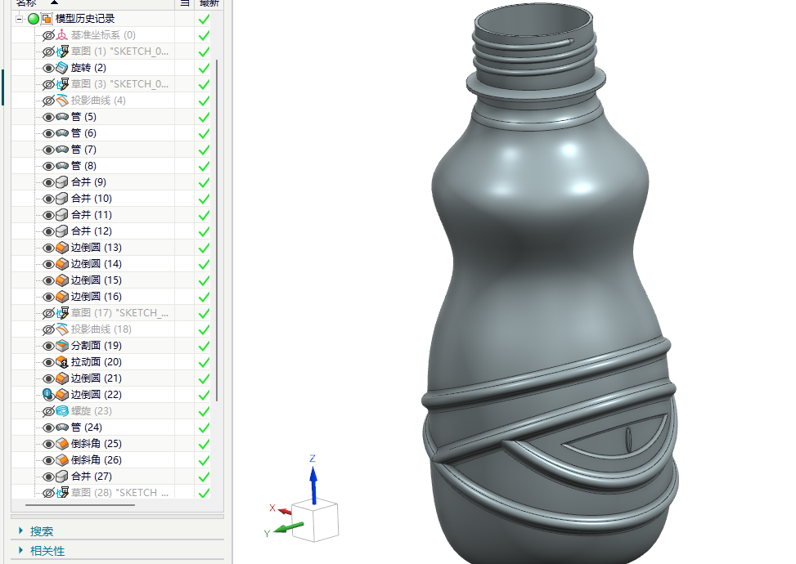Click the up-to-date checkmark for 旋转 (2)
Viewport: 796px width, 564px height.
[x=204, y=69]
